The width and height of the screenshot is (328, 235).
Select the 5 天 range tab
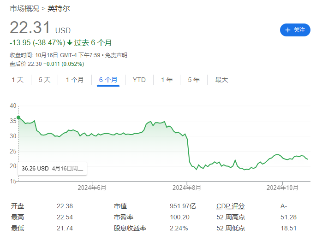tap(45, 80)
